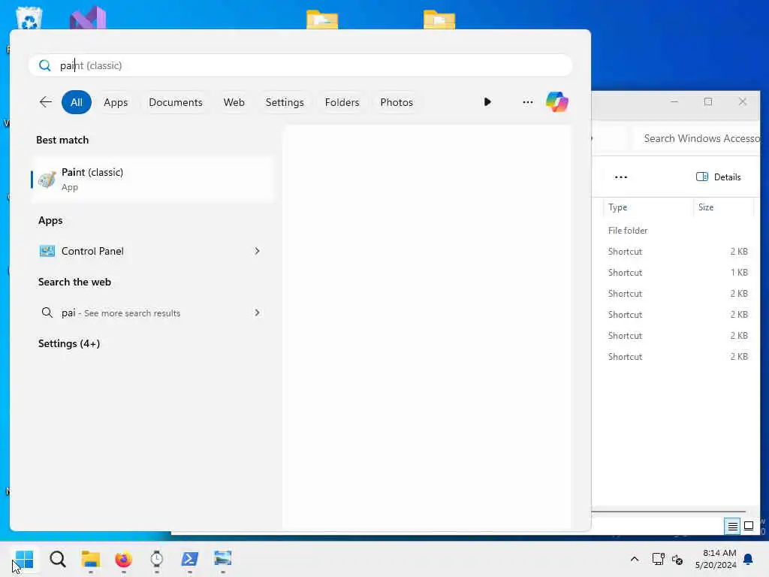The width and height of the screenshot is (769, 577).
Task: Open the landscape picture app in taskbar
Action: tap(222, 559)
